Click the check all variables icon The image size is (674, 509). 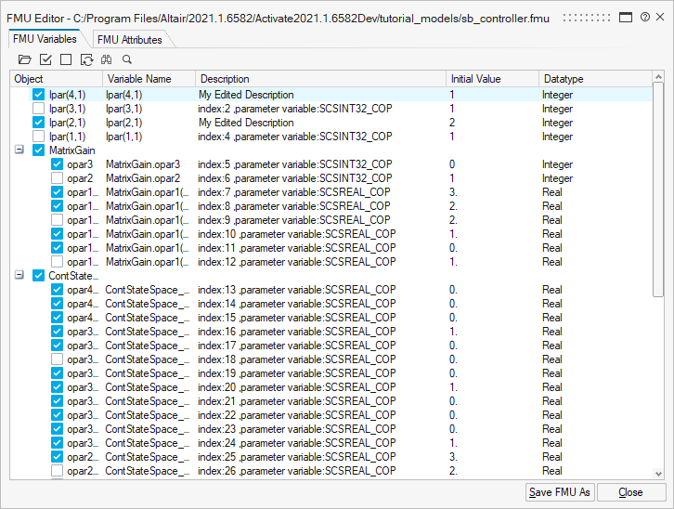click(45, 59)
